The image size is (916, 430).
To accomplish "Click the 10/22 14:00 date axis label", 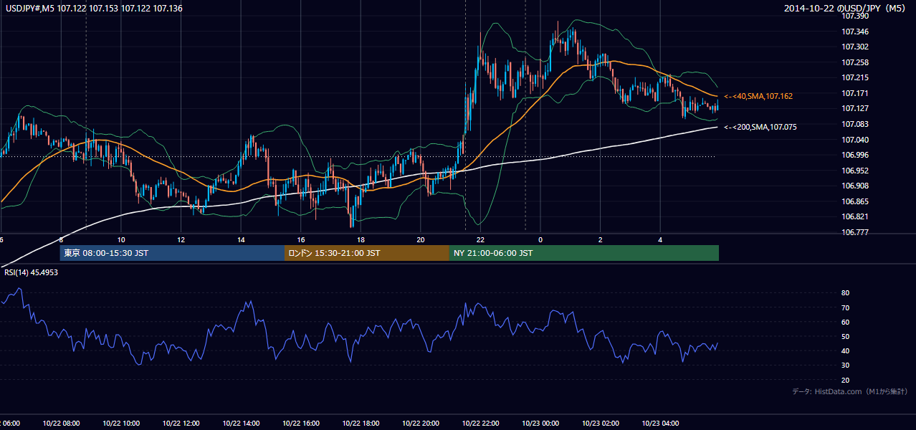I will pos(240,423).
